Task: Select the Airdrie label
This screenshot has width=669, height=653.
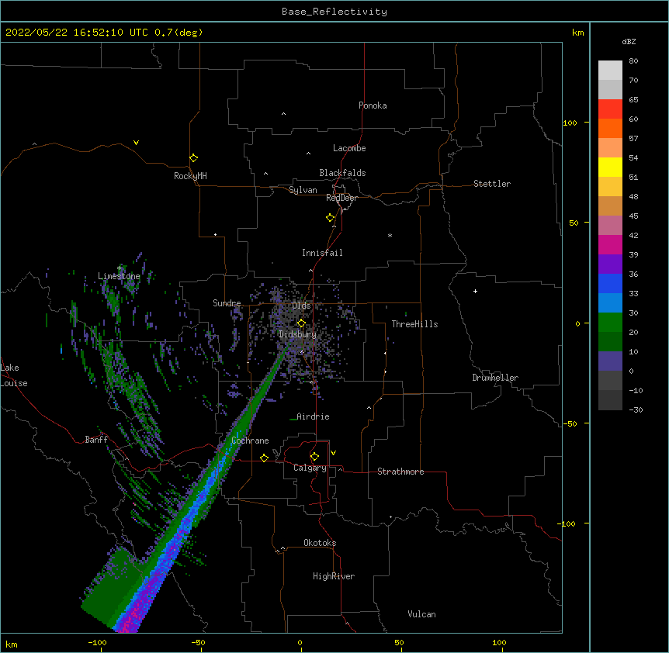Action: tap(313, 416)
